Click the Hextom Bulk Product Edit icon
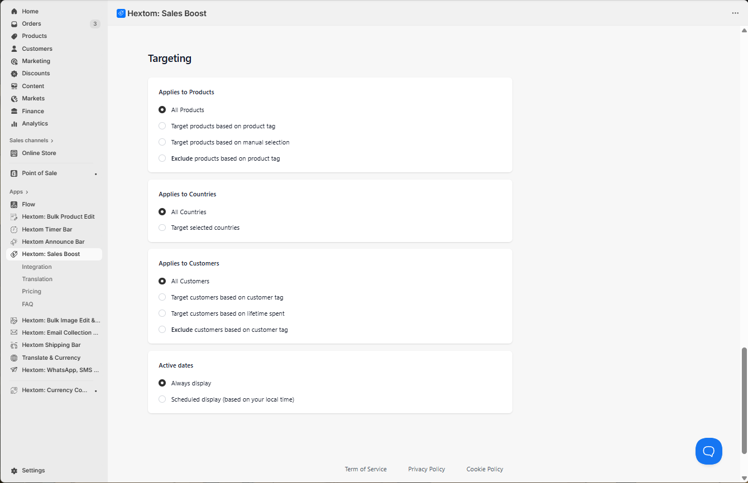The width and height of the screenshot is (748, 483). pyautogui.click(x=15, y=217)
